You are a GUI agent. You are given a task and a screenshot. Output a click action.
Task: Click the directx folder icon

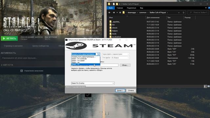pyautogui.click(x=110, y=28)
